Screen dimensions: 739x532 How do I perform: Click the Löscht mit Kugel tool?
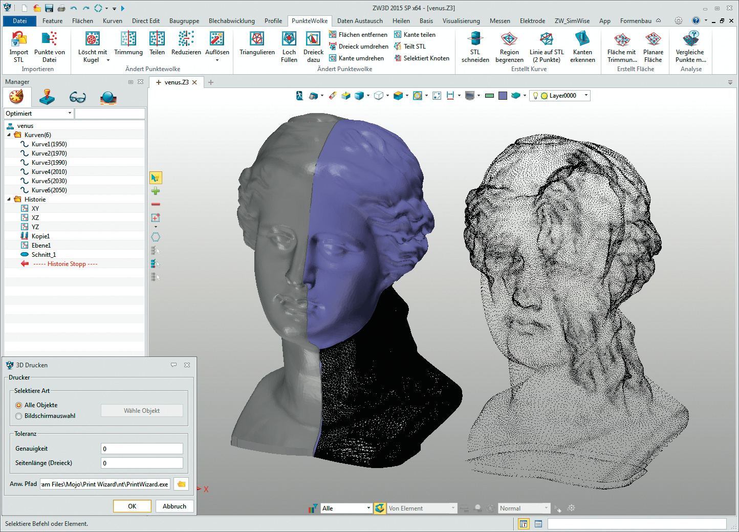click(92, 39)
